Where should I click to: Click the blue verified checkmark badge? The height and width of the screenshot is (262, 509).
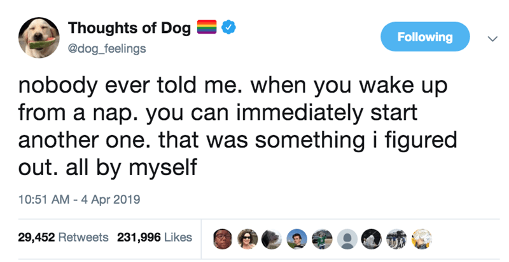pyautogui.click(x=228, y=27)
